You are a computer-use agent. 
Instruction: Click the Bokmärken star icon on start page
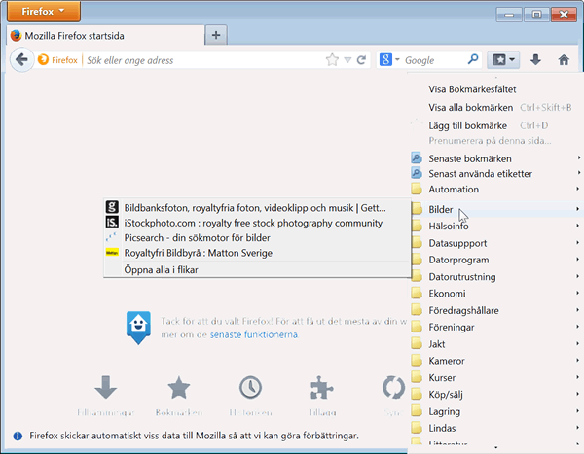point(179,387)
